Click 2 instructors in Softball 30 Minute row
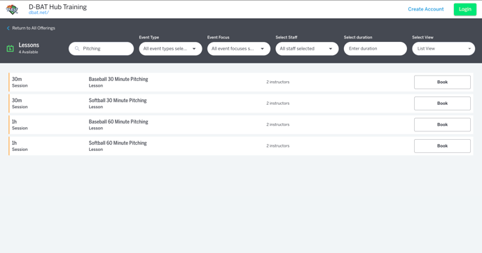 (278, 103)
